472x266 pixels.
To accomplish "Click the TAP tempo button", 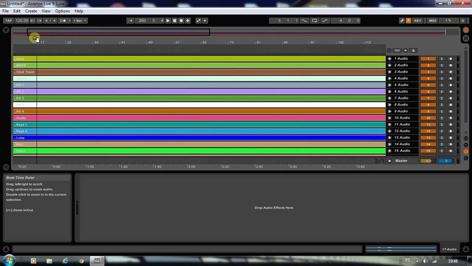I will coord(8,21).
